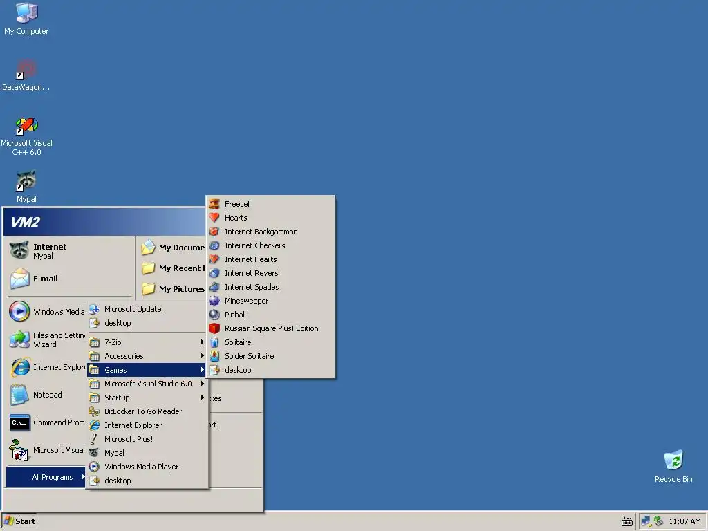Click the 11:07 AM clock
Screen dimensions: 708x531
point(684,521)
